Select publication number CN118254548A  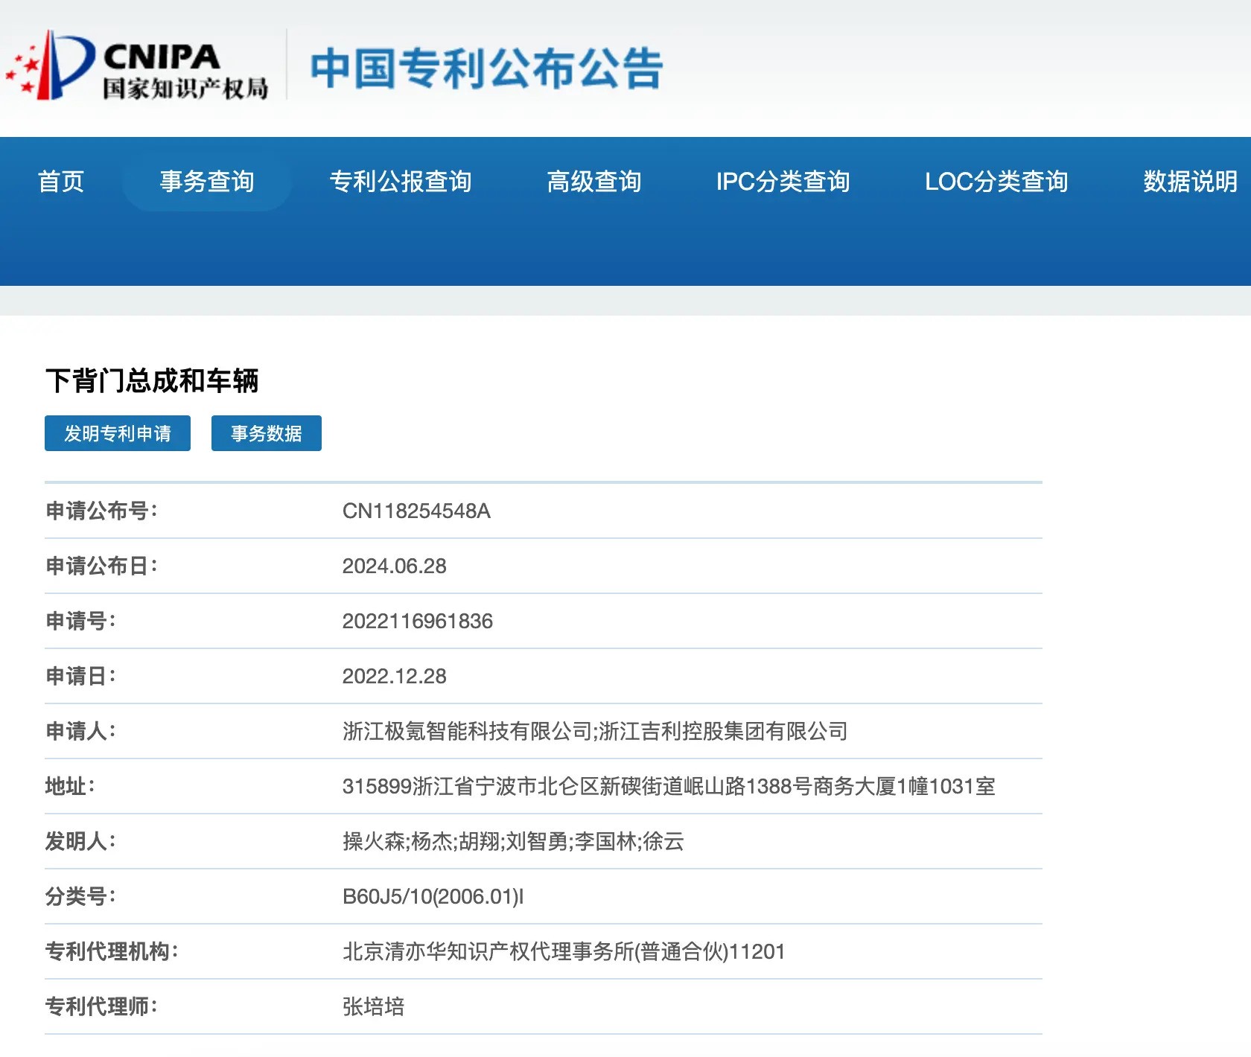[416, 511]
